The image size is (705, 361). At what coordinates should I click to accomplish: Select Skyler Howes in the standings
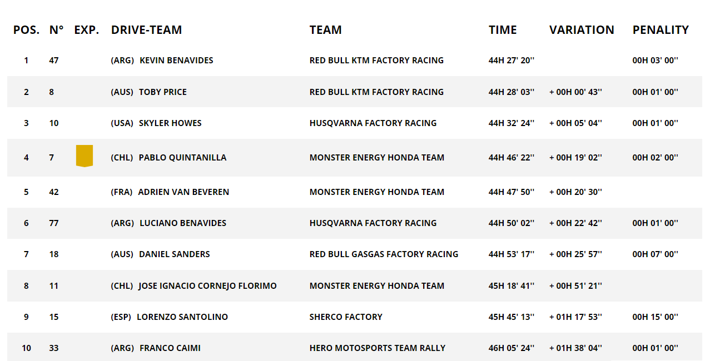(x=170, y=123)
